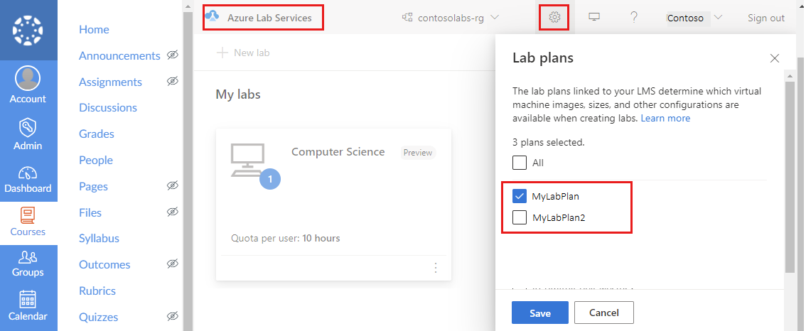This screenshot has height=331, width=806.
Task: Open the Admin shield icon
Action: point(28,127)
